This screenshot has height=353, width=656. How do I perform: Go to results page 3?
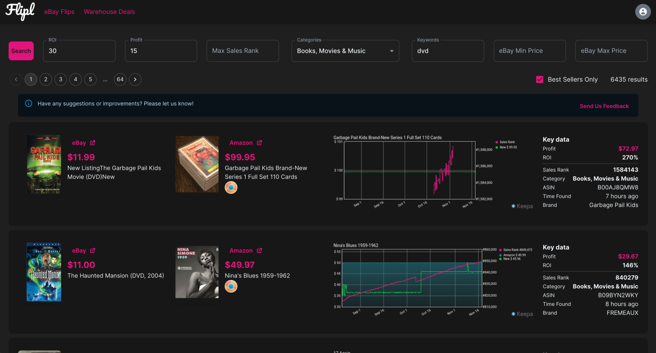(x=61, y=79)
